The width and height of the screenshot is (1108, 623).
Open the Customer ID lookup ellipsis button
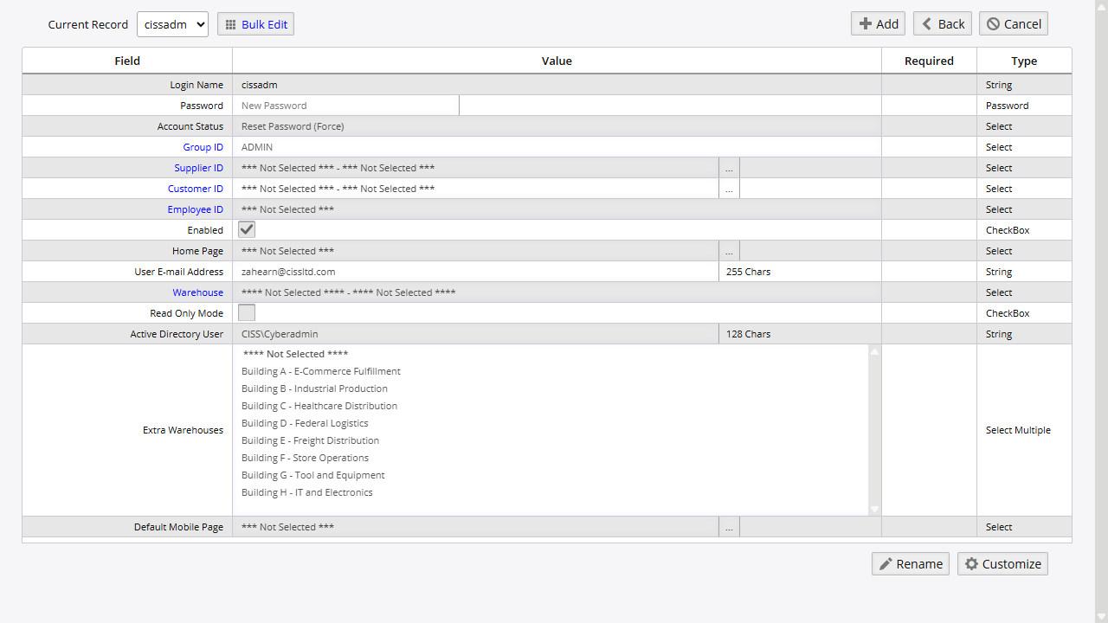pyautogui.click(x=729, y=189)
